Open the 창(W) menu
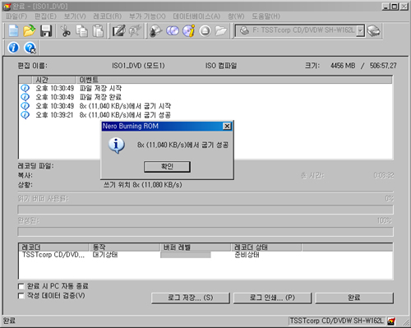This screenshot has height=328, width=411. point(236,16)
